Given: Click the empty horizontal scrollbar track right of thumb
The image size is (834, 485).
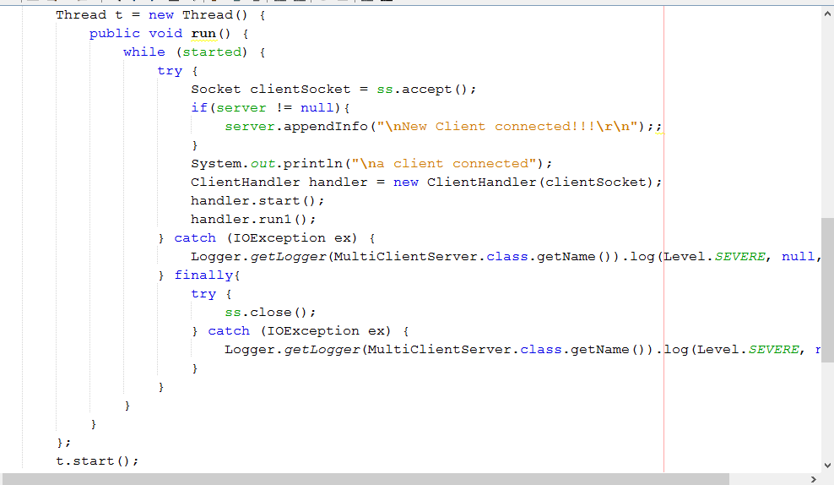Looking at the screenshot, I should pyautogui.click(x=766, y=479).
